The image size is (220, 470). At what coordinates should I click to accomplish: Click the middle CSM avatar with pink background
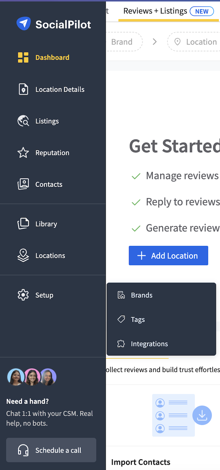tap(32, 377)
